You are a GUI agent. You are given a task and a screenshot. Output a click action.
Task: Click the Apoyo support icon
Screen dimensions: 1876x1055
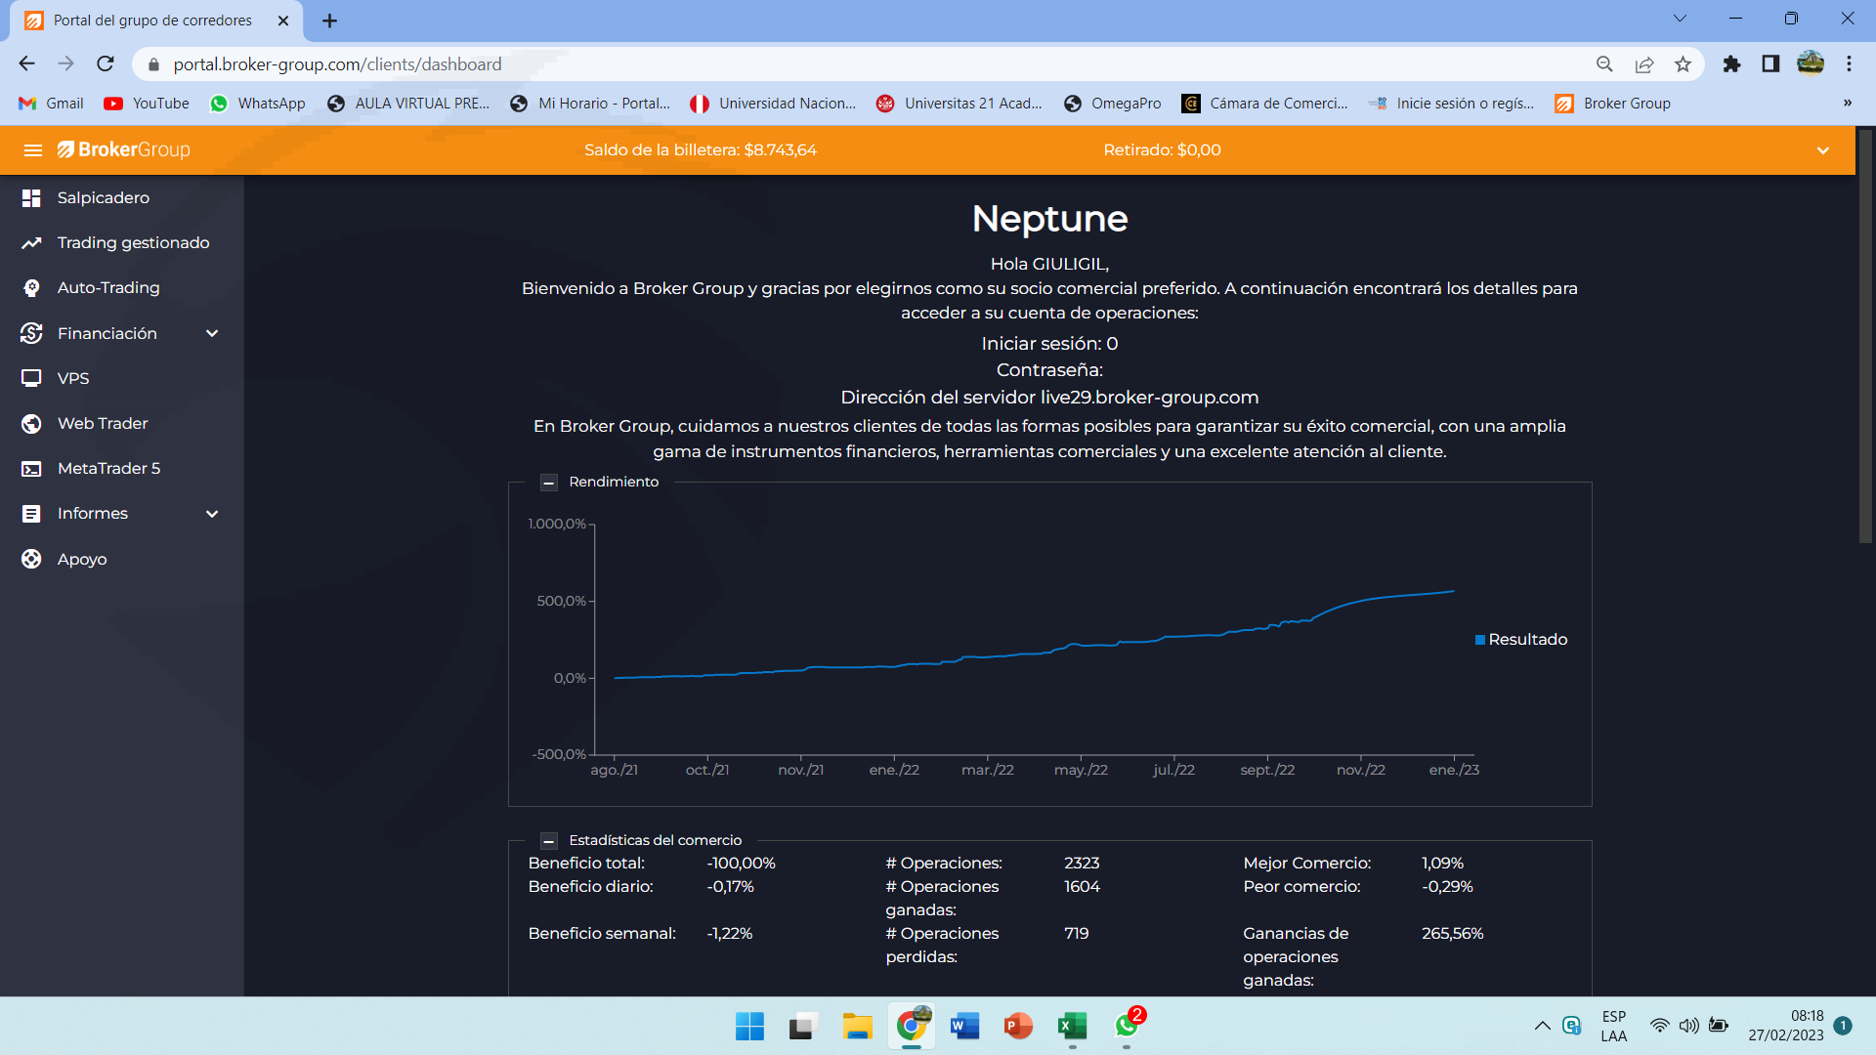(31, 559)
